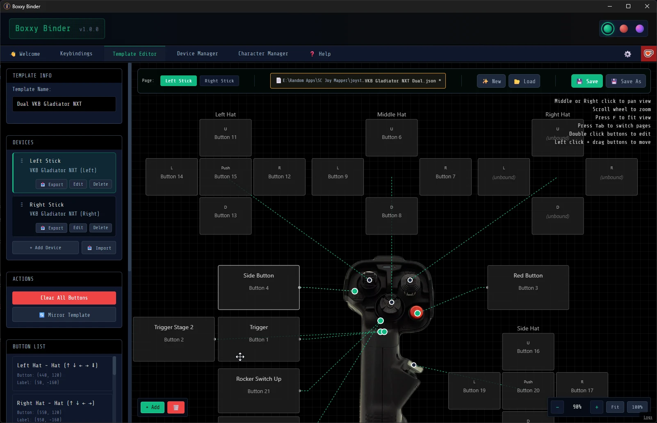Click the zoom out minus button
This screenshot has height=423, width=657.
(557, 407)
